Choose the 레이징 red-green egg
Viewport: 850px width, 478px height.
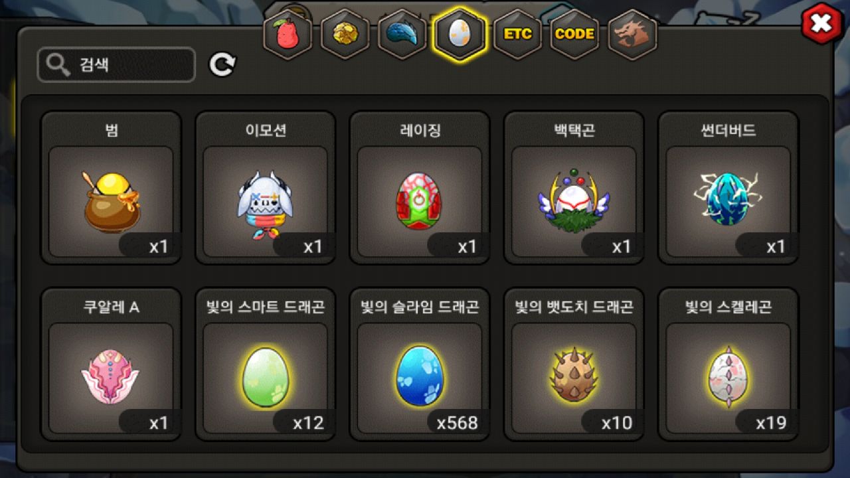(419, 188)
